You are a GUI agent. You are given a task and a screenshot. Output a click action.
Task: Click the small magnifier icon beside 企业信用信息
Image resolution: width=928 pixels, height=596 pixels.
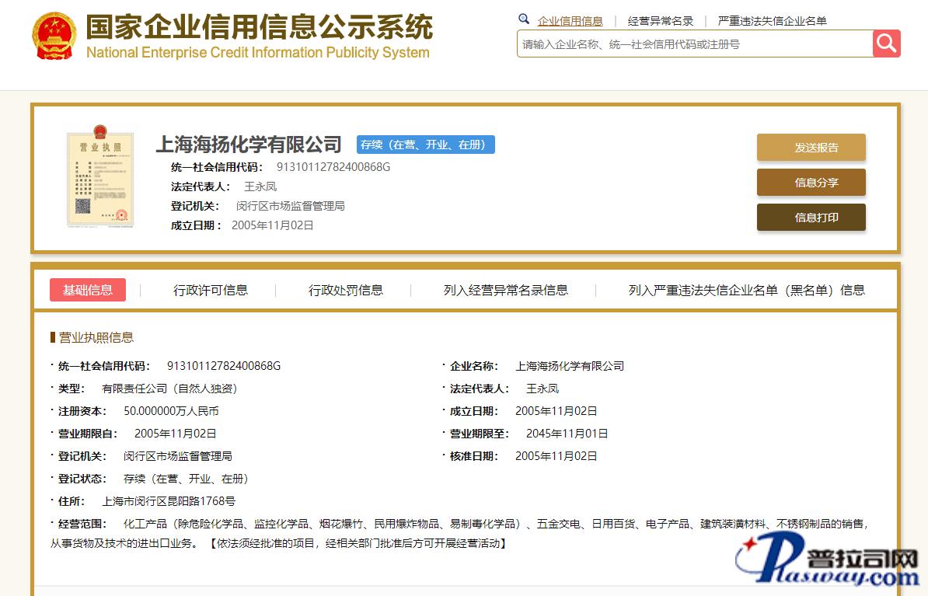tap(524, 19)
